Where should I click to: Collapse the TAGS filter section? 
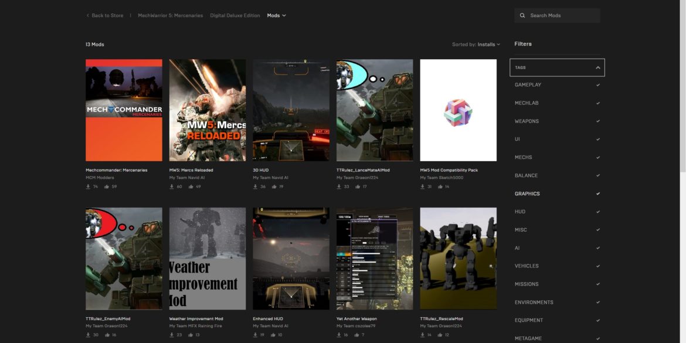click(x=558, y=68)
